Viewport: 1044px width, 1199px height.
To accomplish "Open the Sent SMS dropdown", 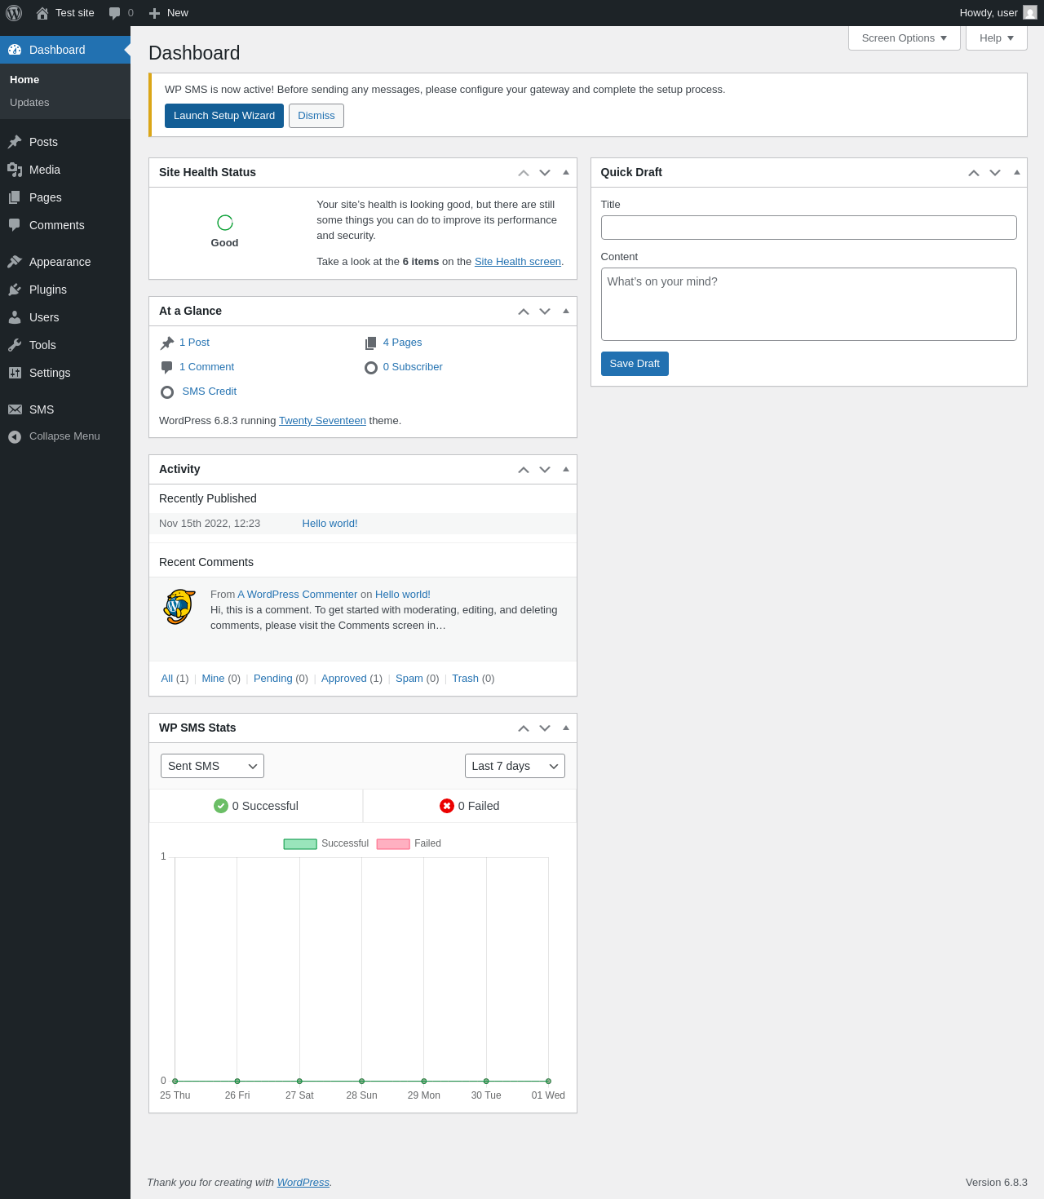I will 212,766.
